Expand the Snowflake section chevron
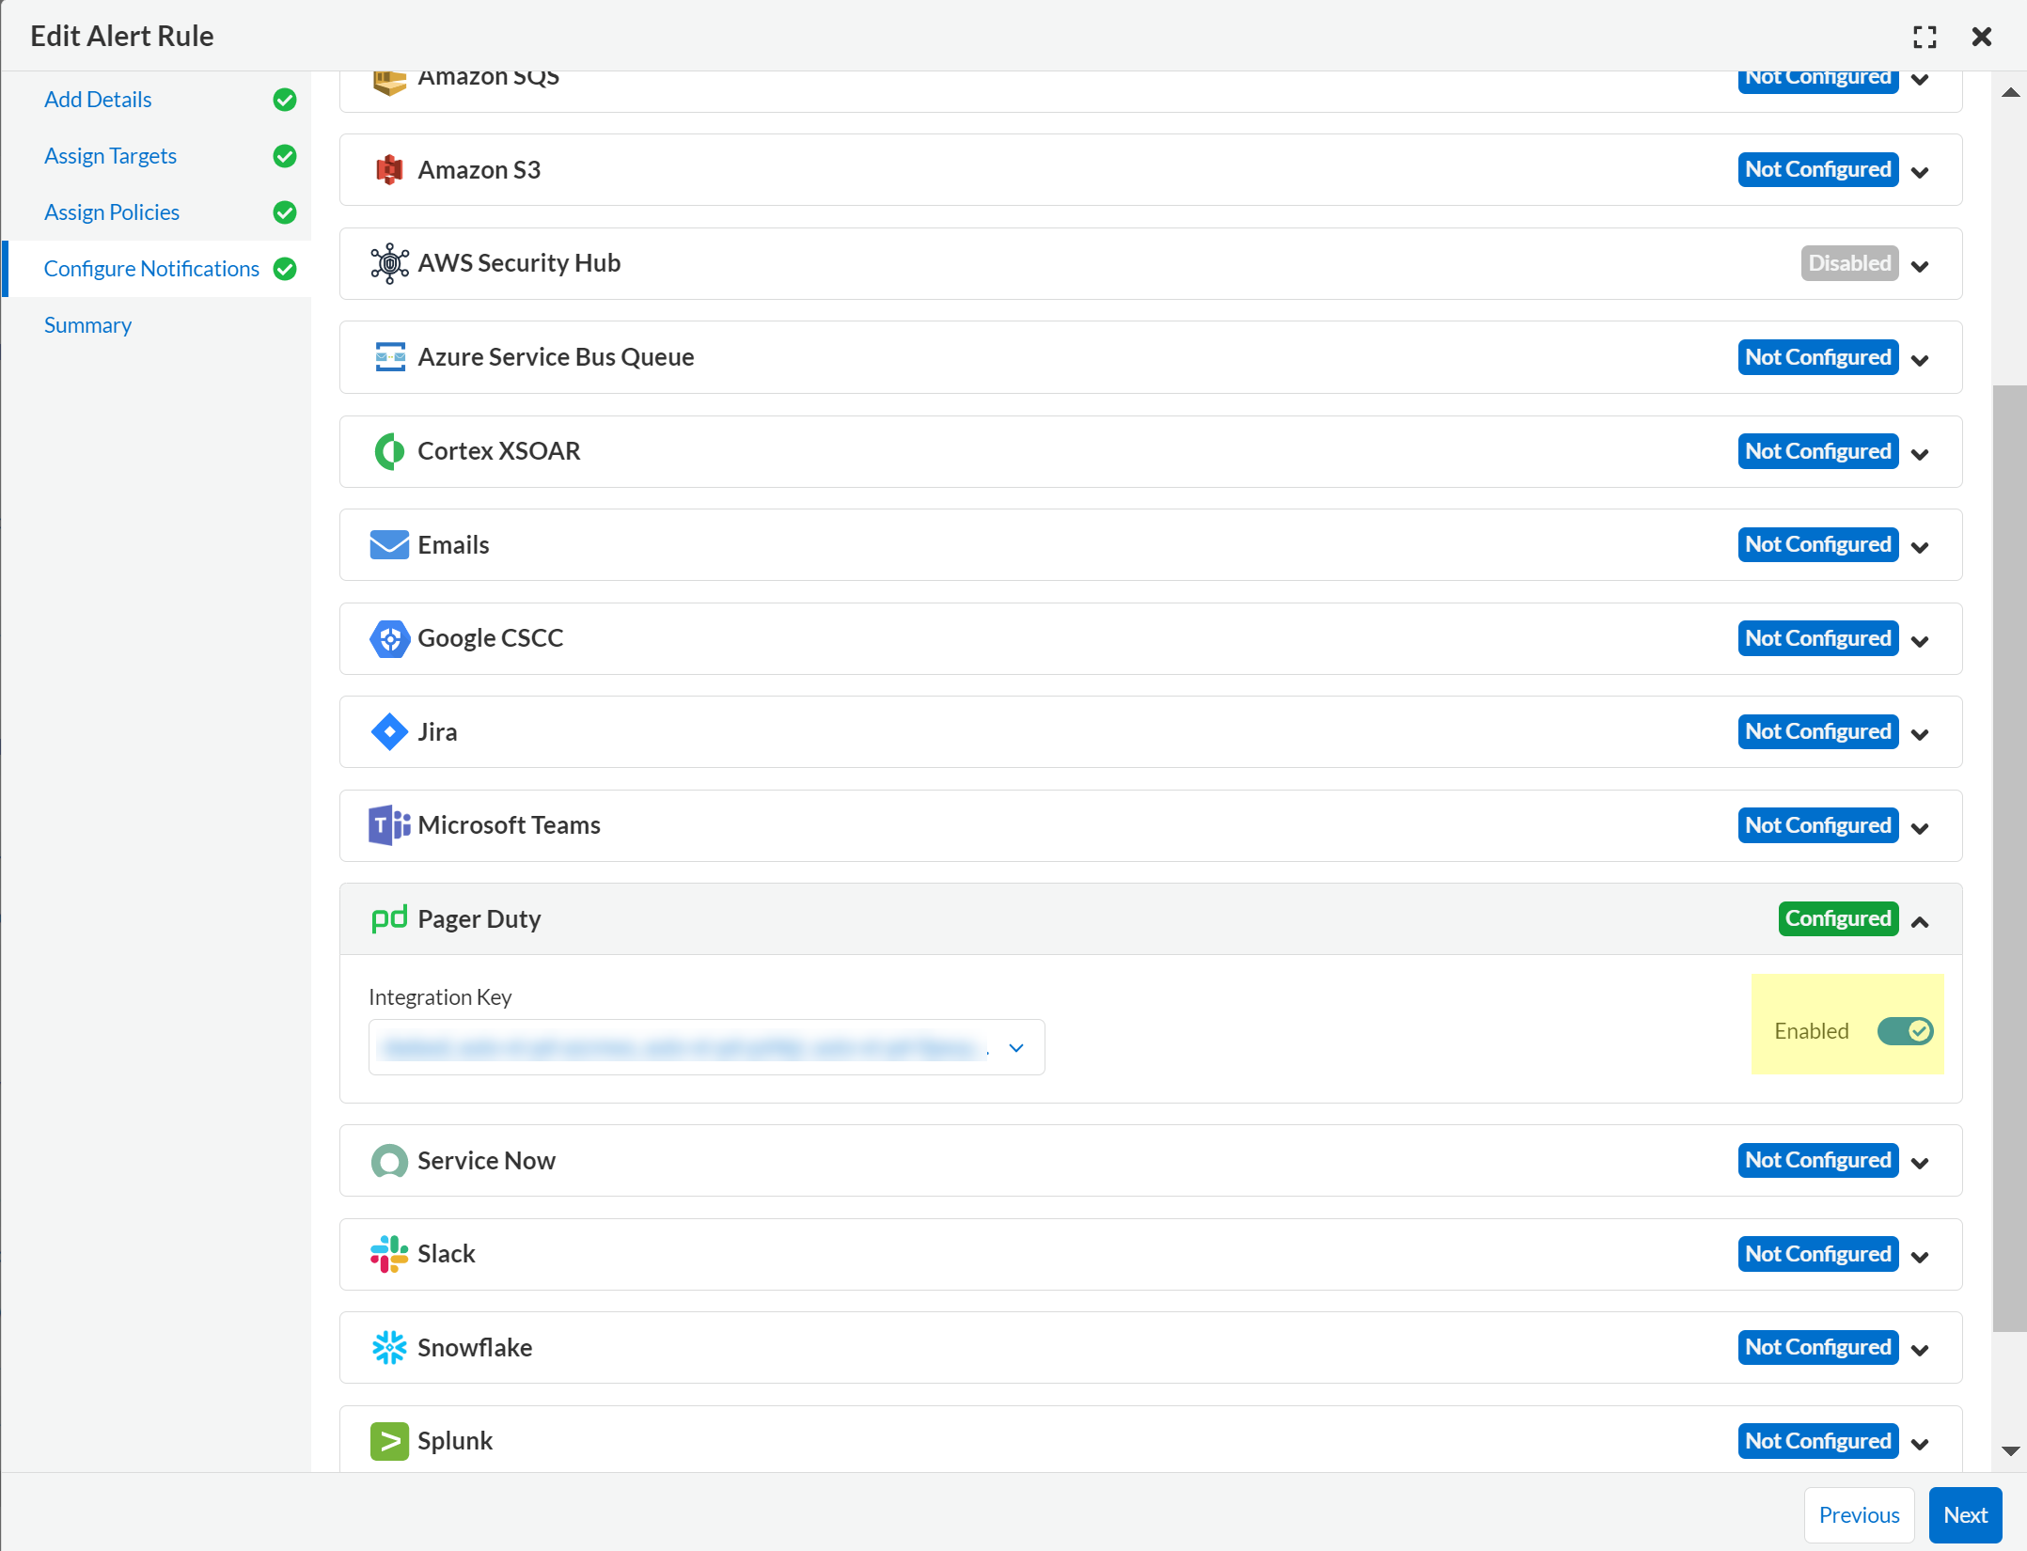 (1920, 1350)
